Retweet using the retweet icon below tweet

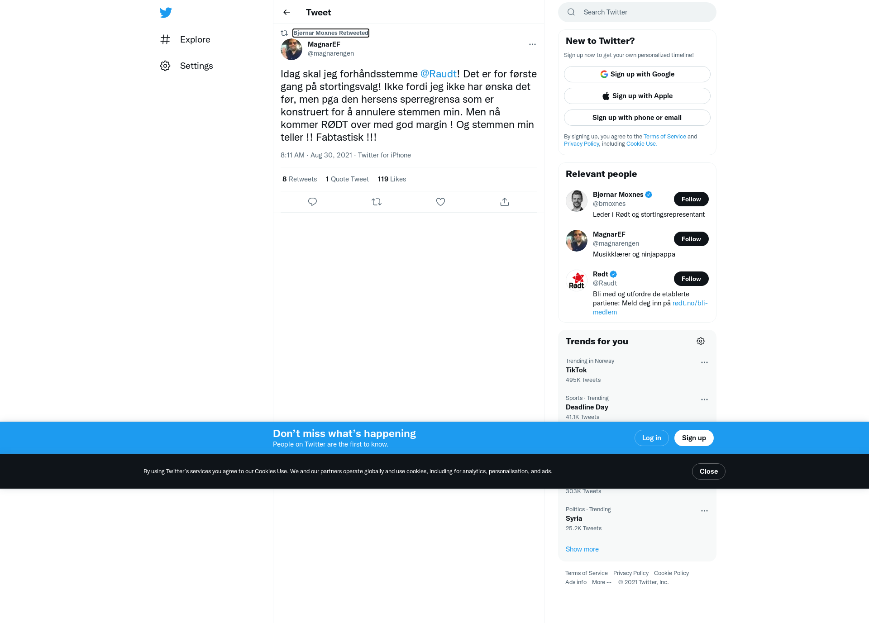click(x=377, y=202)
